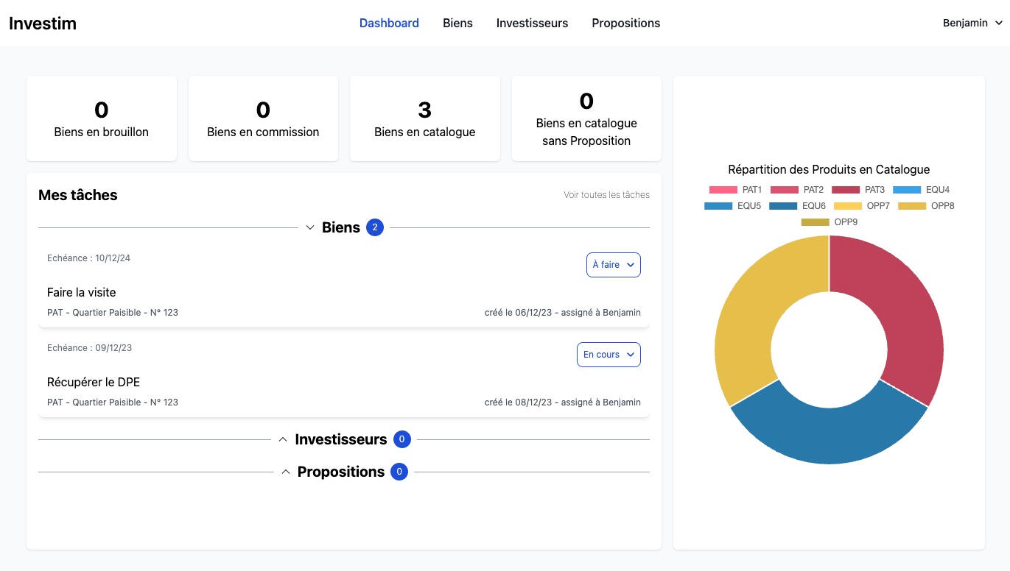
Task: Collapse the Biens tasks section
Action: (x=310, y=227)
